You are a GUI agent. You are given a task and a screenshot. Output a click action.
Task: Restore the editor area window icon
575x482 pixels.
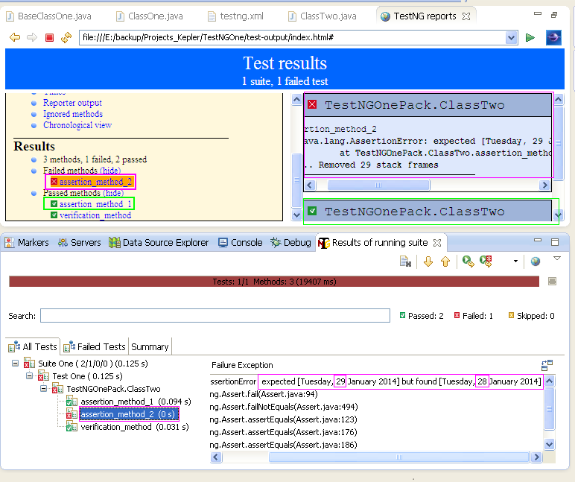click(554, 15)
